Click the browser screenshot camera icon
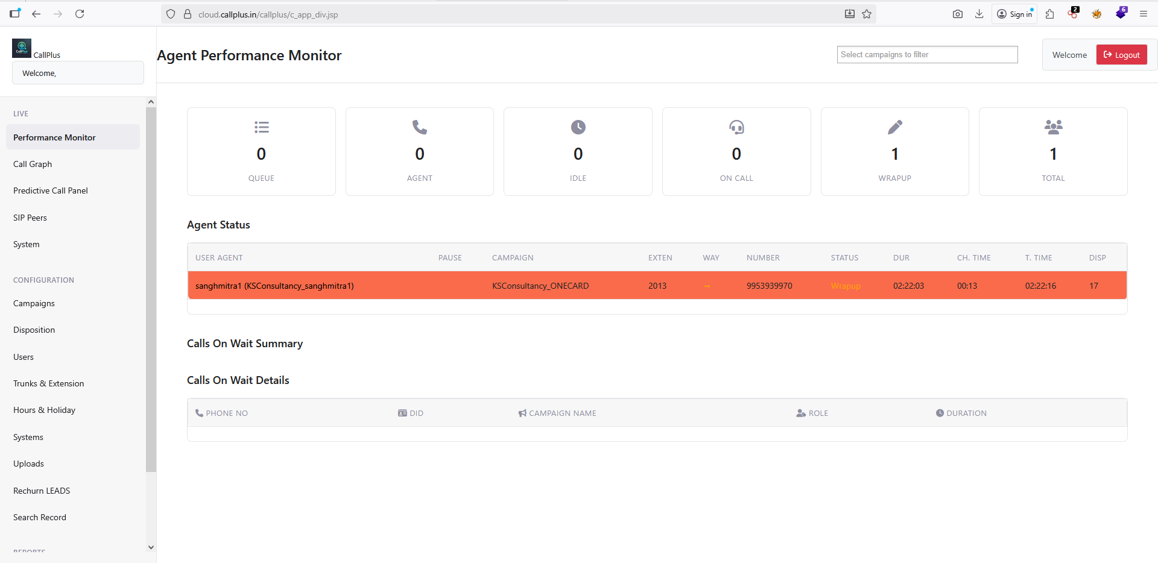Image resolution: width=1158 pixels, height=563 pixels. (x=957, y=13)
